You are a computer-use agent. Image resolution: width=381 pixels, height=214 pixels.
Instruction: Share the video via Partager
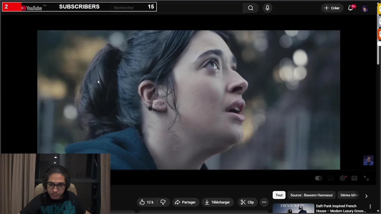point(185,202)
